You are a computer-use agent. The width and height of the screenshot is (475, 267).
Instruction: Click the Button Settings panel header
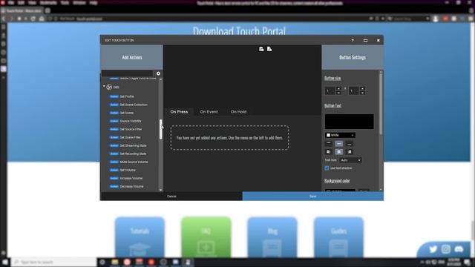(353, 57)
